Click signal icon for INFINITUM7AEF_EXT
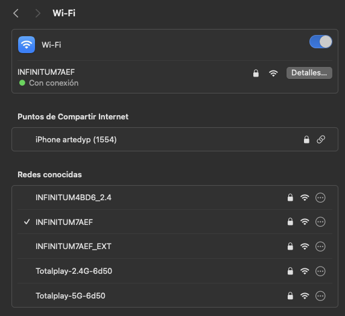345x316 pixels. [x=305, y=247]
